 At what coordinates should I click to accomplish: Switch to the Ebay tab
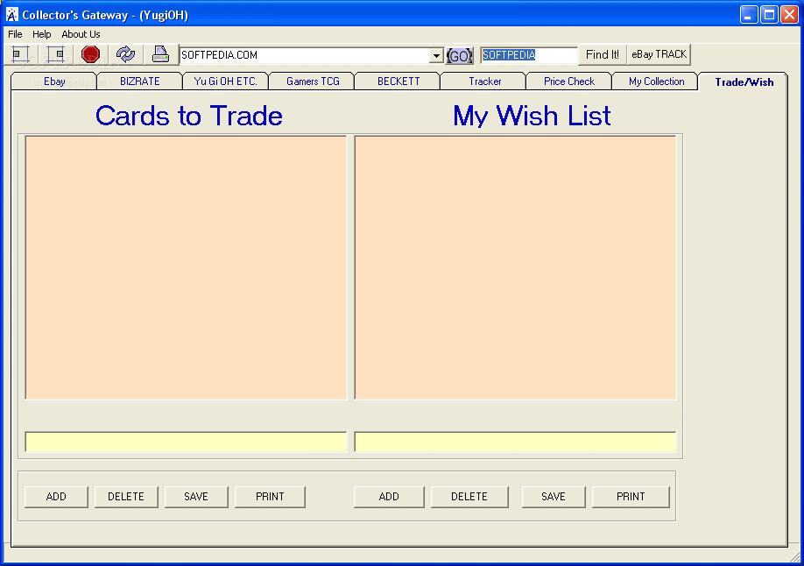click(x=54, y=81)
